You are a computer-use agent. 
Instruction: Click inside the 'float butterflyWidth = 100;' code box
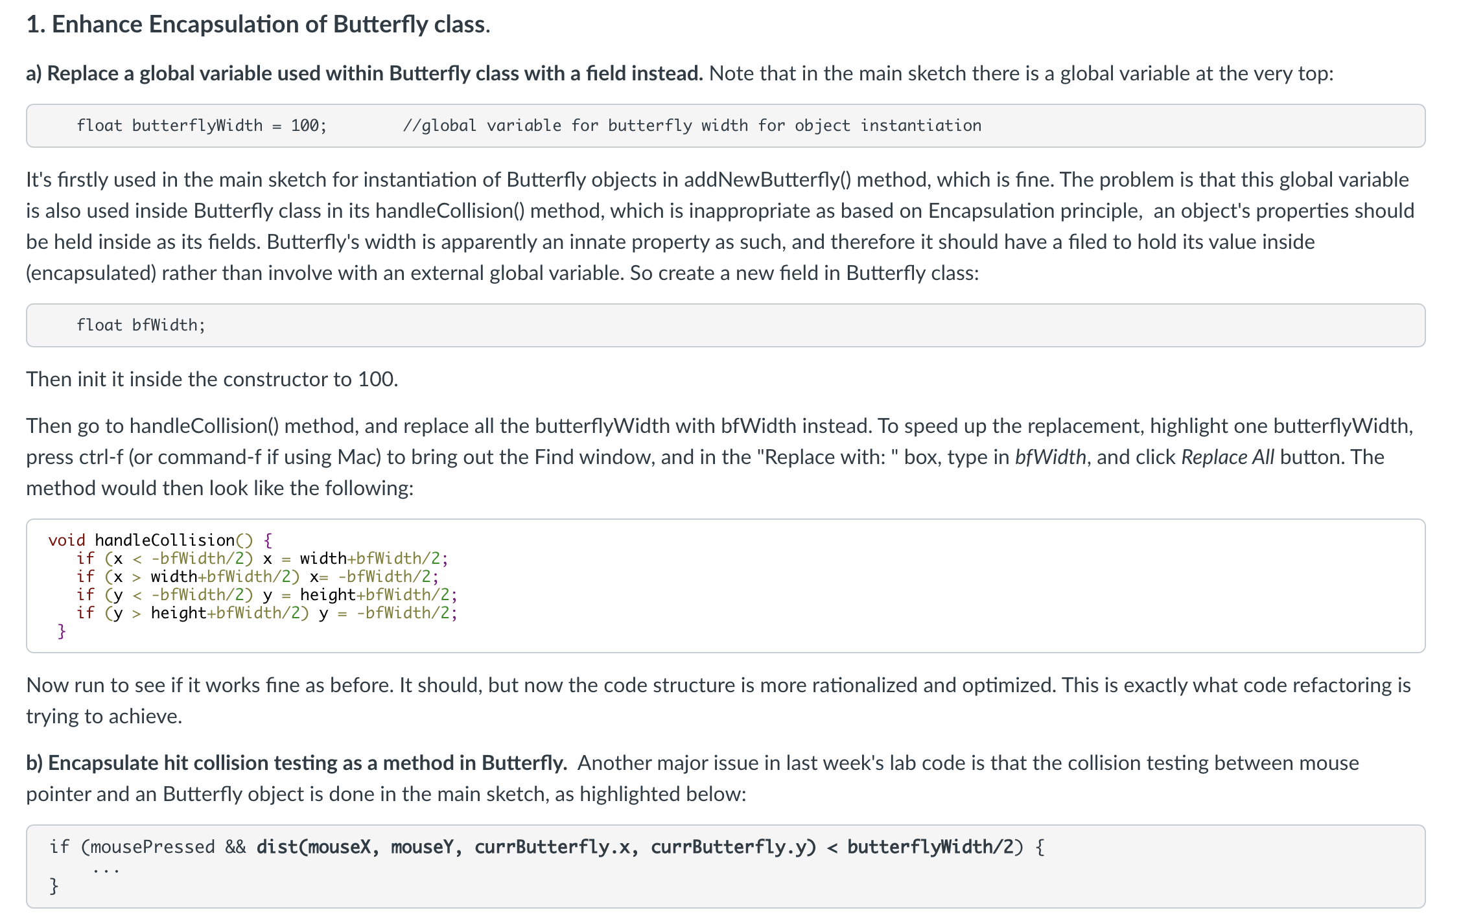725,126
